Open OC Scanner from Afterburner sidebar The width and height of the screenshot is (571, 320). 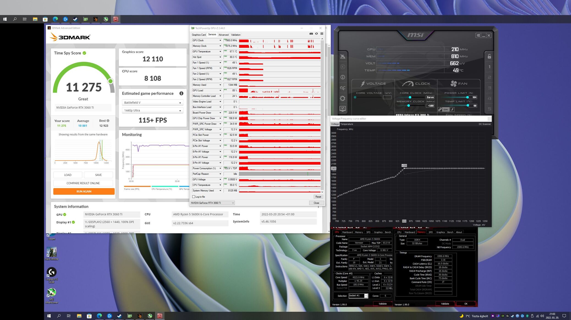342,88
